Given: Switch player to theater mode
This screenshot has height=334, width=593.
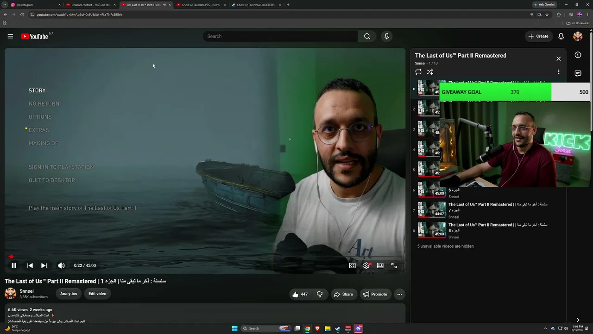Looking at the screenshot, I should (380, 265).
